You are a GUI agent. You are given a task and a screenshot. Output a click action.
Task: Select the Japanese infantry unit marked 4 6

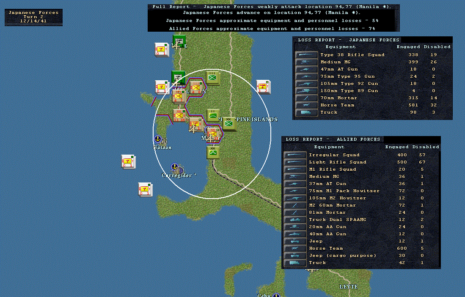coord(196,87)
